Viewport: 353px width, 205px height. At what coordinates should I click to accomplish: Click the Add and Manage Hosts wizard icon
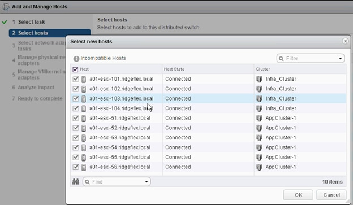click(x=6, y=7)
